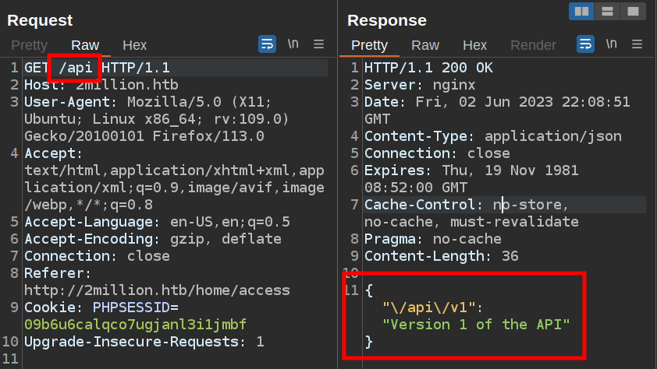Open the Request Hex tab
Screen dimensions: 657x369
(135, 45)
